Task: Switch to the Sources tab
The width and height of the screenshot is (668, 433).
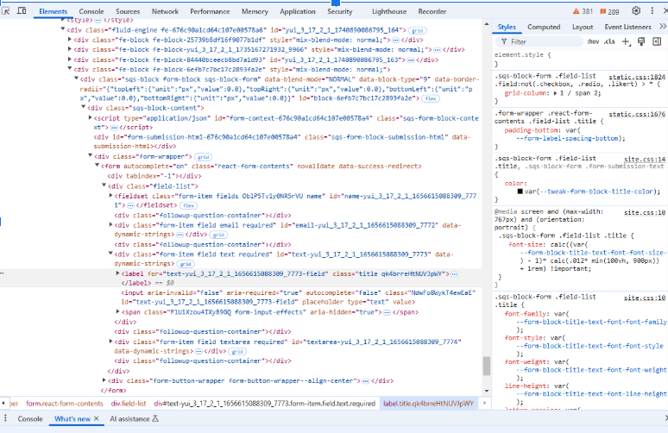Action: click(128, 11)
